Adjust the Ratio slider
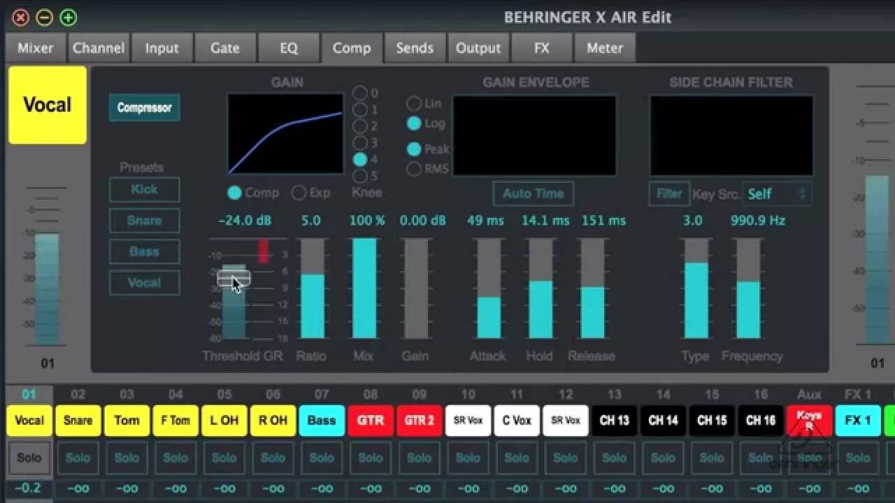The width and height of the screenshot is (895, 503). click(313, 289)
